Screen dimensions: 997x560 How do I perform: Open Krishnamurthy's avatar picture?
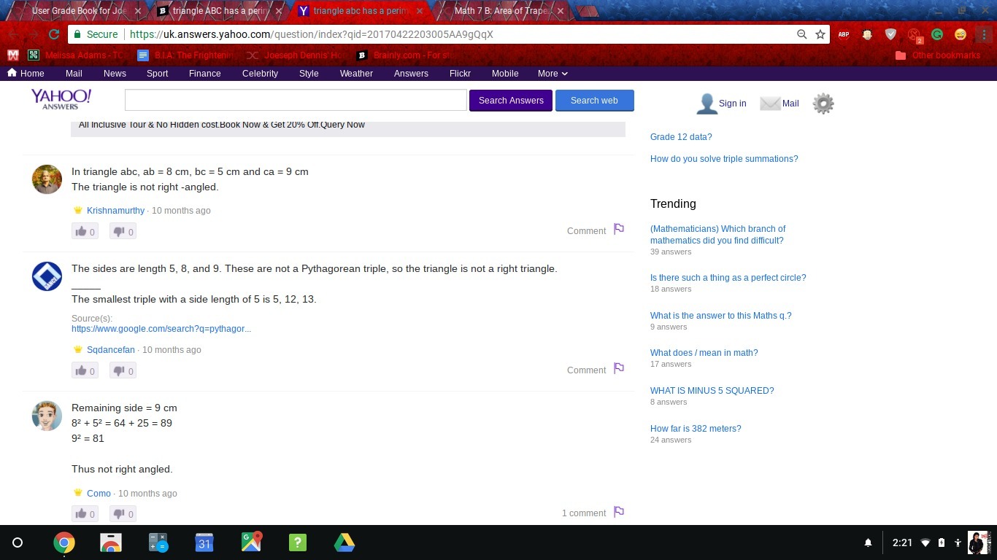pos(47,179)
